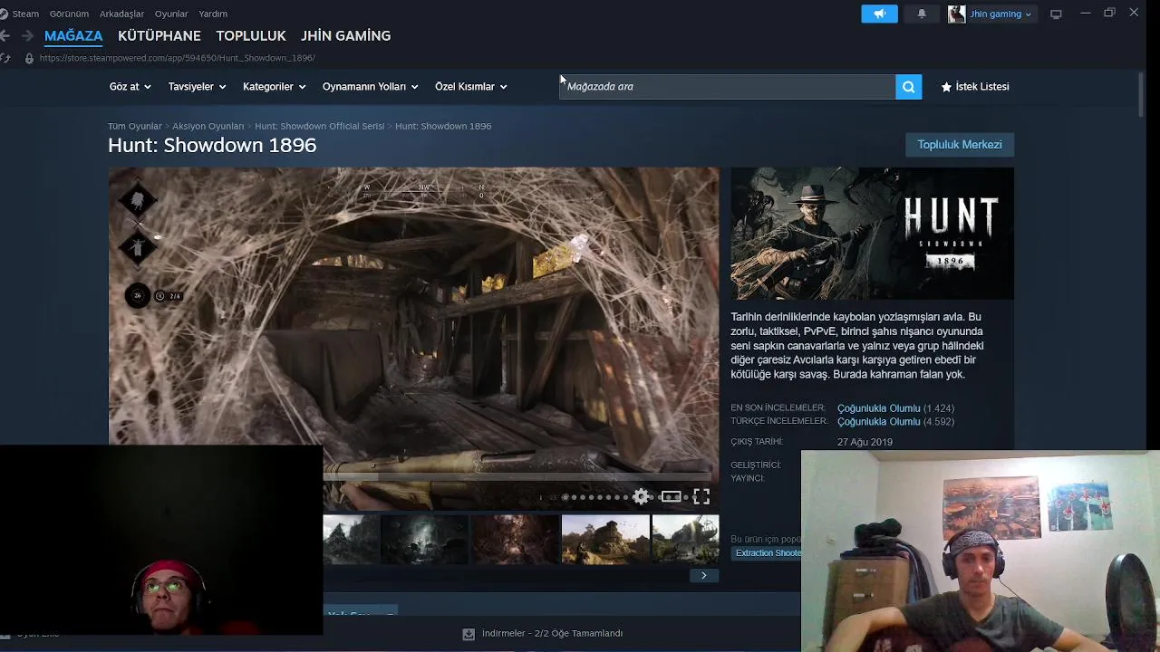Open video player settings gear

(641, 496)
